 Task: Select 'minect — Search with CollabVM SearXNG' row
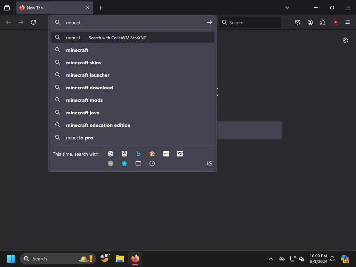pos(132,38)
